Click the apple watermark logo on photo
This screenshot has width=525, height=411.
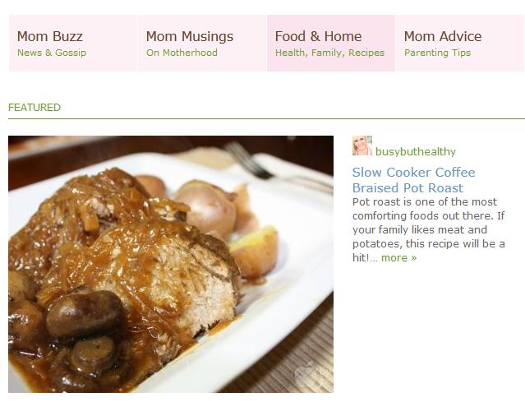pyautogui.click(x=305, y=375)
